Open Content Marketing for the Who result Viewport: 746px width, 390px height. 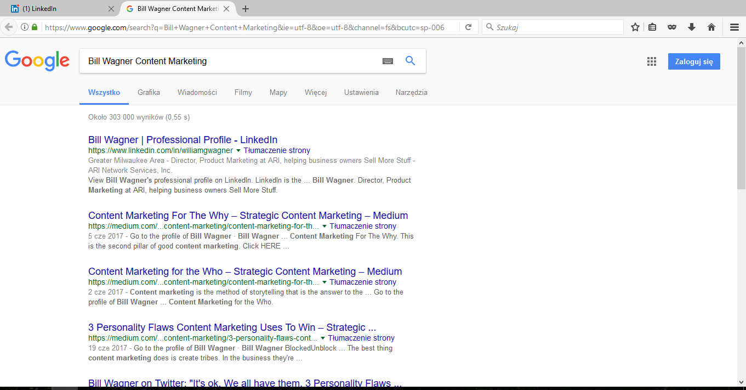pyautogui.click(x=245, y=272)
